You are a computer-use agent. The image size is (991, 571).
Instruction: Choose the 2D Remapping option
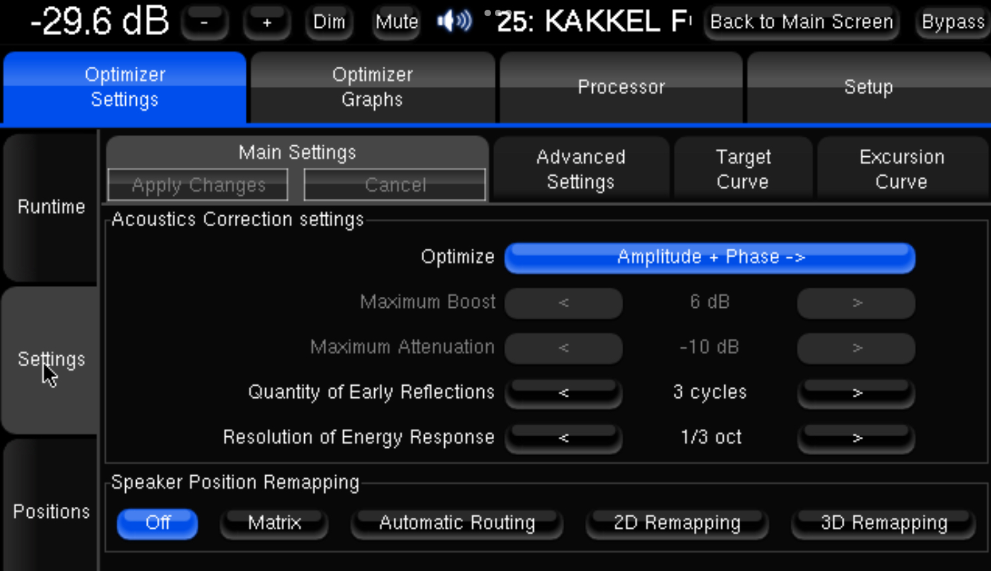(x=677, y=523)
